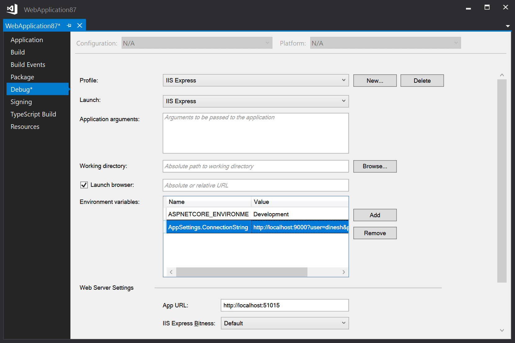The height and width of the screenshot is (343, 515).
Task: Browse for a working directory
Action: [375, 166]
